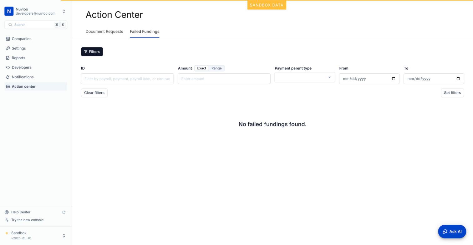The image size is (473, 245).
Task: Select the Exact amount mode
Action: coord(201,68)
